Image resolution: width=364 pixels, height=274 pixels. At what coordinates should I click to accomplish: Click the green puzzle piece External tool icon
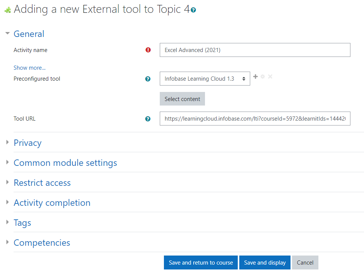tap(8, 10)
